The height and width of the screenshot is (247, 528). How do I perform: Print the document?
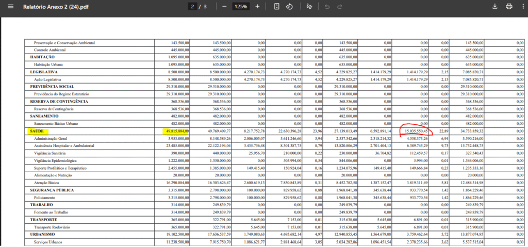pyautogui.click(x=509, y=6)
